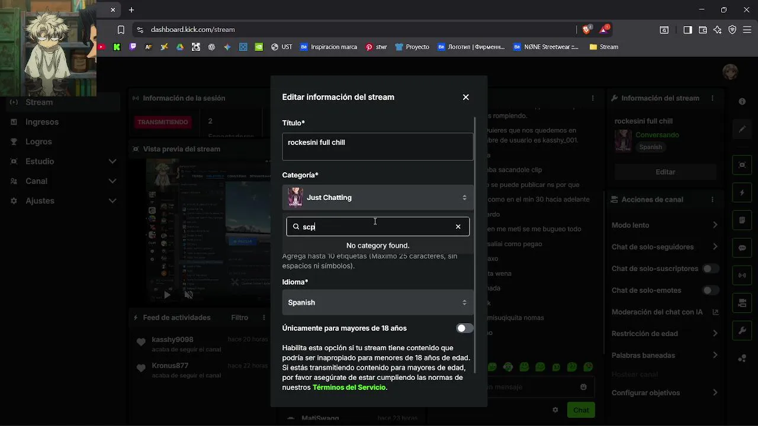This screenshot has width=758, height=426.
Task: Click the category search field containing scp
Action: click(x=378, y=227)
